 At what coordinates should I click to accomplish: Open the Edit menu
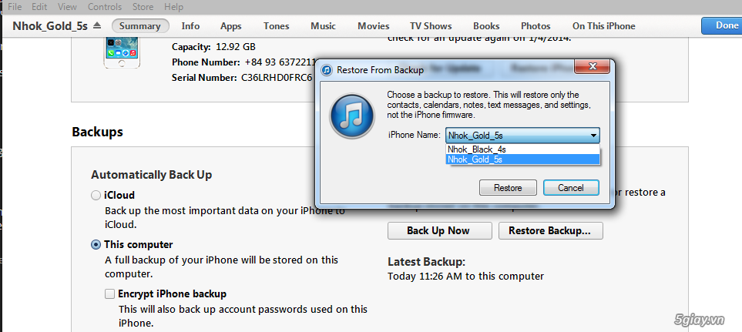click(x=39, y=7)
